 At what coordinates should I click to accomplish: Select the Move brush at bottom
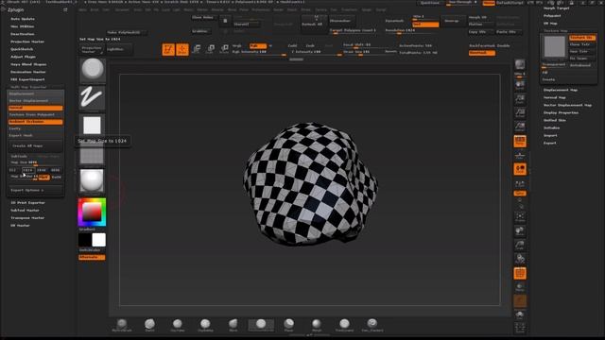point(233,325)
